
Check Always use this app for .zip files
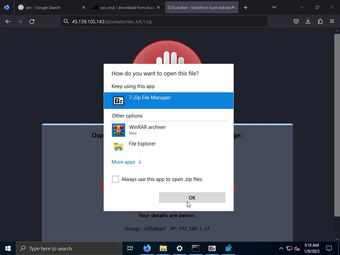click(115, 179)
